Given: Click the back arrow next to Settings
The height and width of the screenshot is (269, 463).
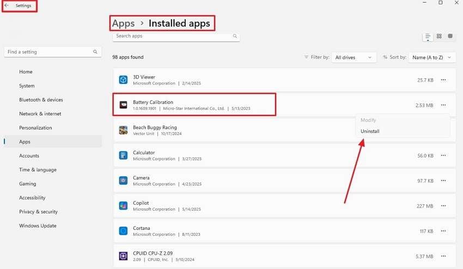Looking at the screenshot, I should coord(7,5).
